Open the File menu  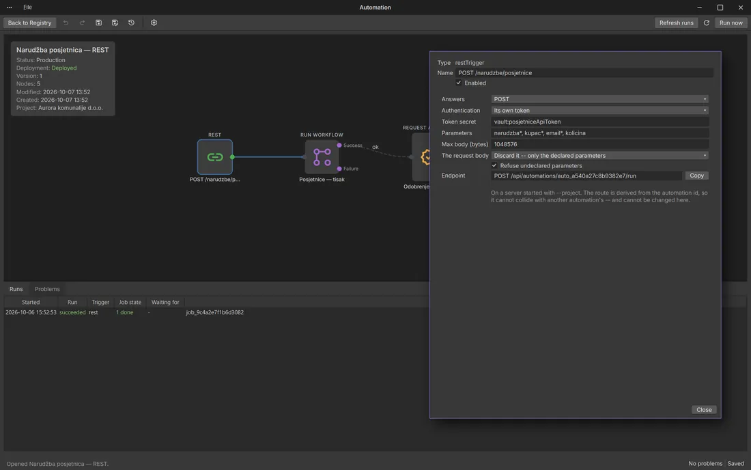coord(27,8)
